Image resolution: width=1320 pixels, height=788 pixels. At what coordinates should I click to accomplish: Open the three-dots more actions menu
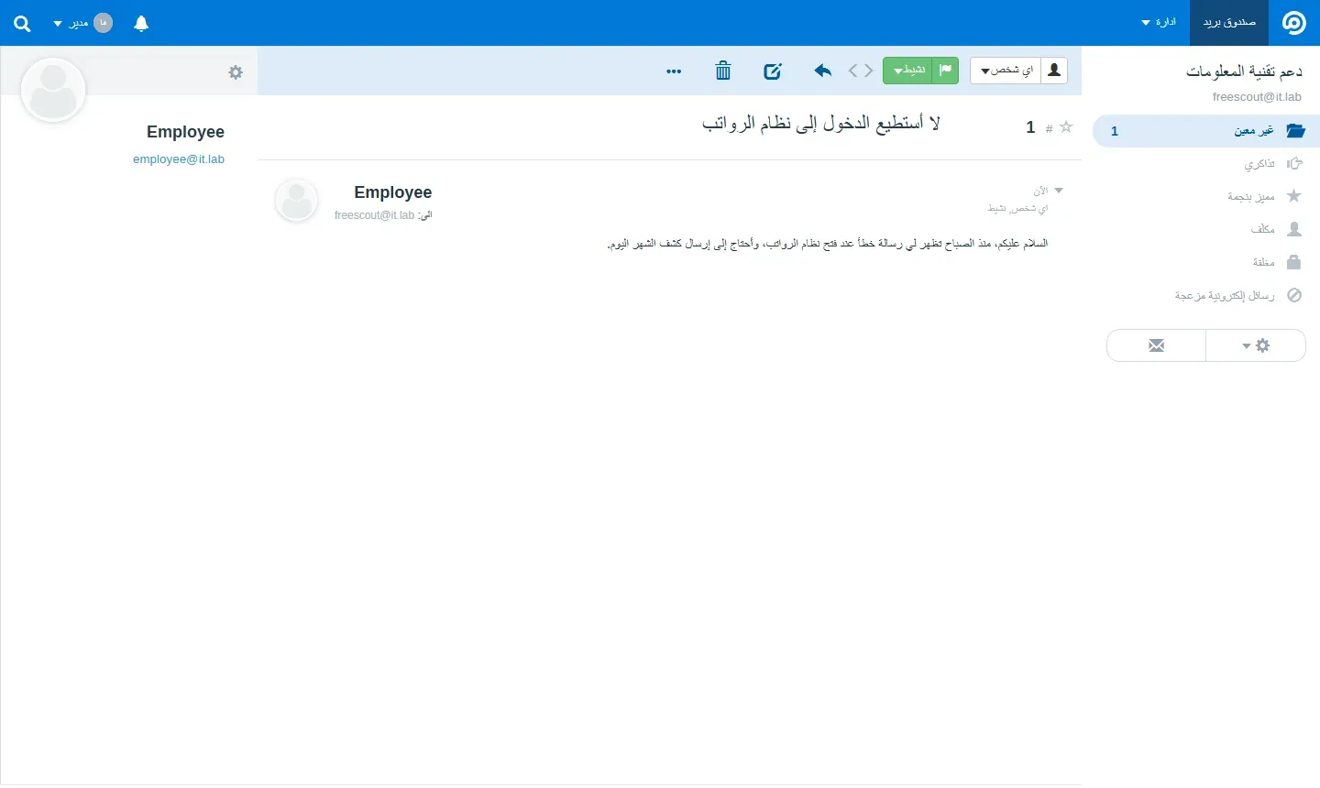point(675,71)
